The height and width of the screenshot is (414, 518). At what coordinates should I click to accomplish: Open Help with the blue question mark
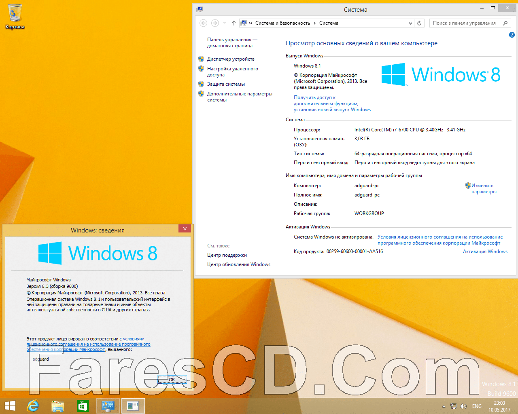click(512, 35)
